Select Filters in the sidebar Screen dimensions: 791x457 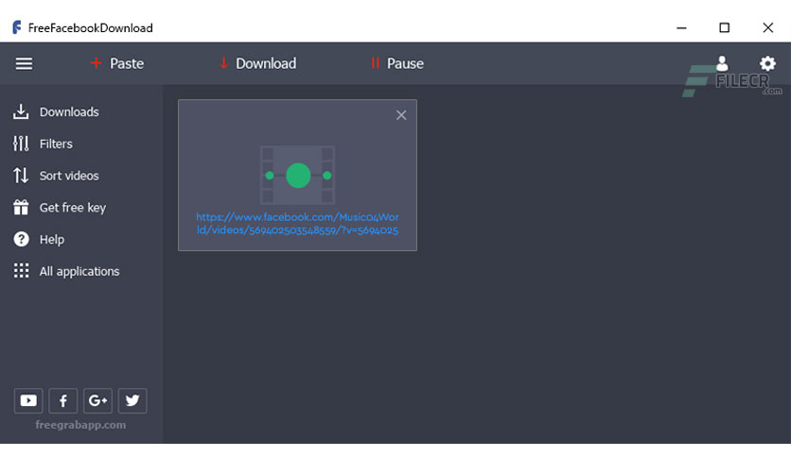pyautogui.click(x=43, y=144)
